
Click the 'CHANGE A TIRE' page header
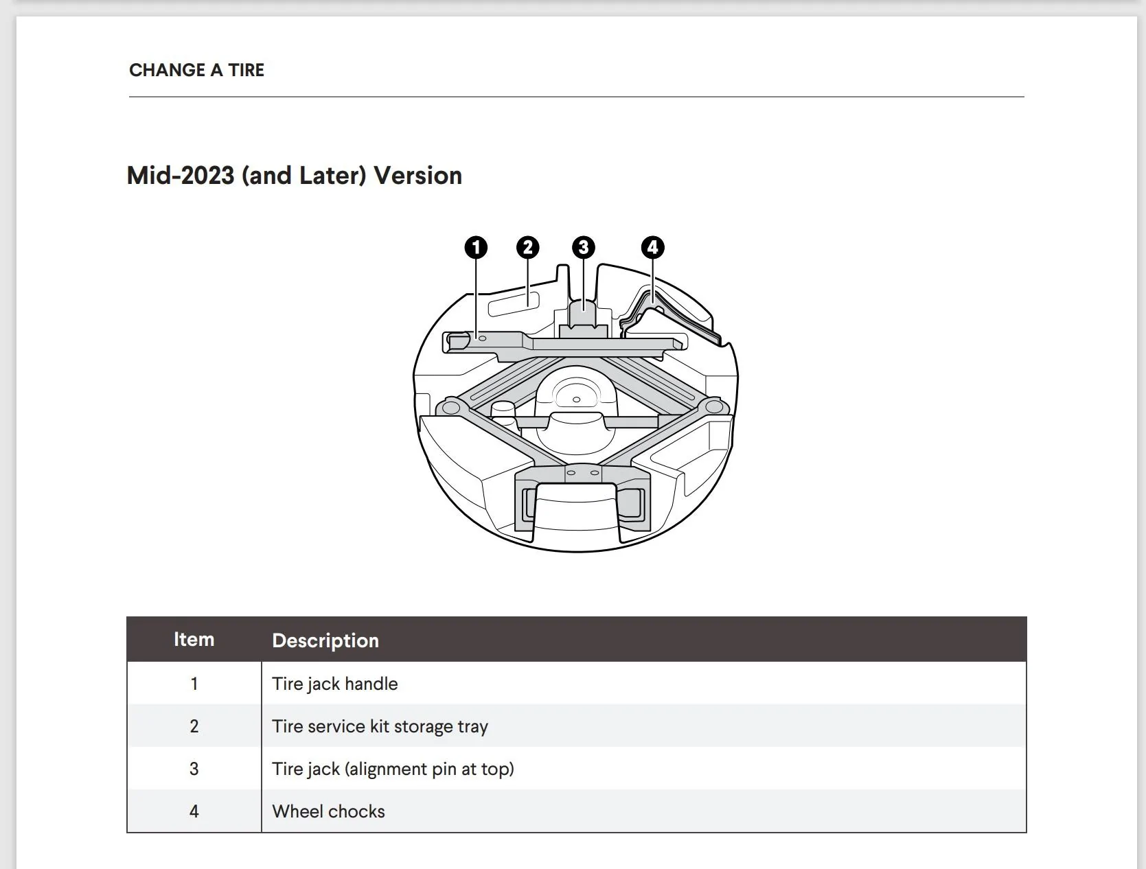(196, 70)
